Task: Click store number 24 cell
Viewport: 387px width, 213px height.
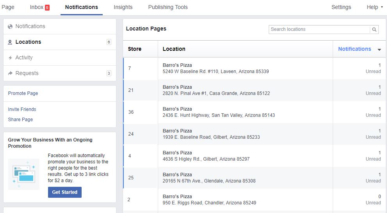Action: coord(141,134)
